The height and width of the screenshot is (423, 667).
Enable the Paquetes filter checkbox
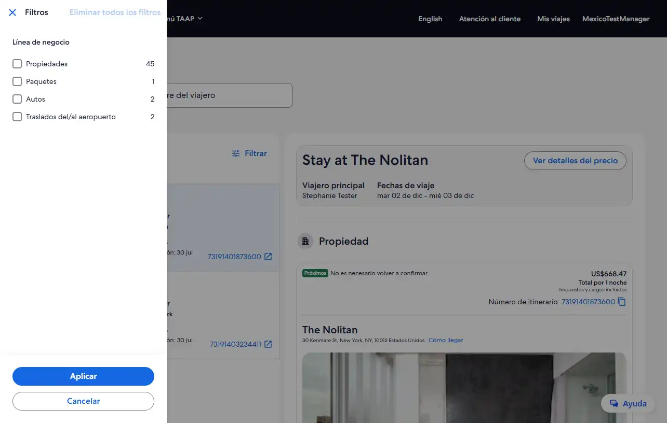[17, 81]
